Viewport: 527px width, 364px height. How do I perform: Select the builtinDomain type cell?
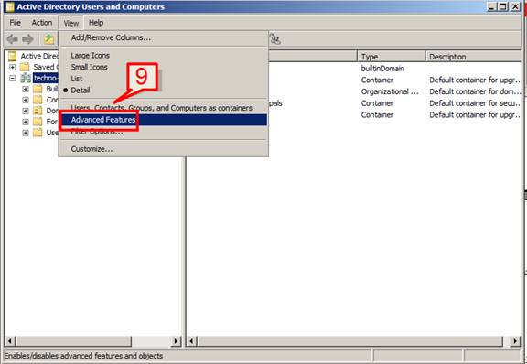382,69
